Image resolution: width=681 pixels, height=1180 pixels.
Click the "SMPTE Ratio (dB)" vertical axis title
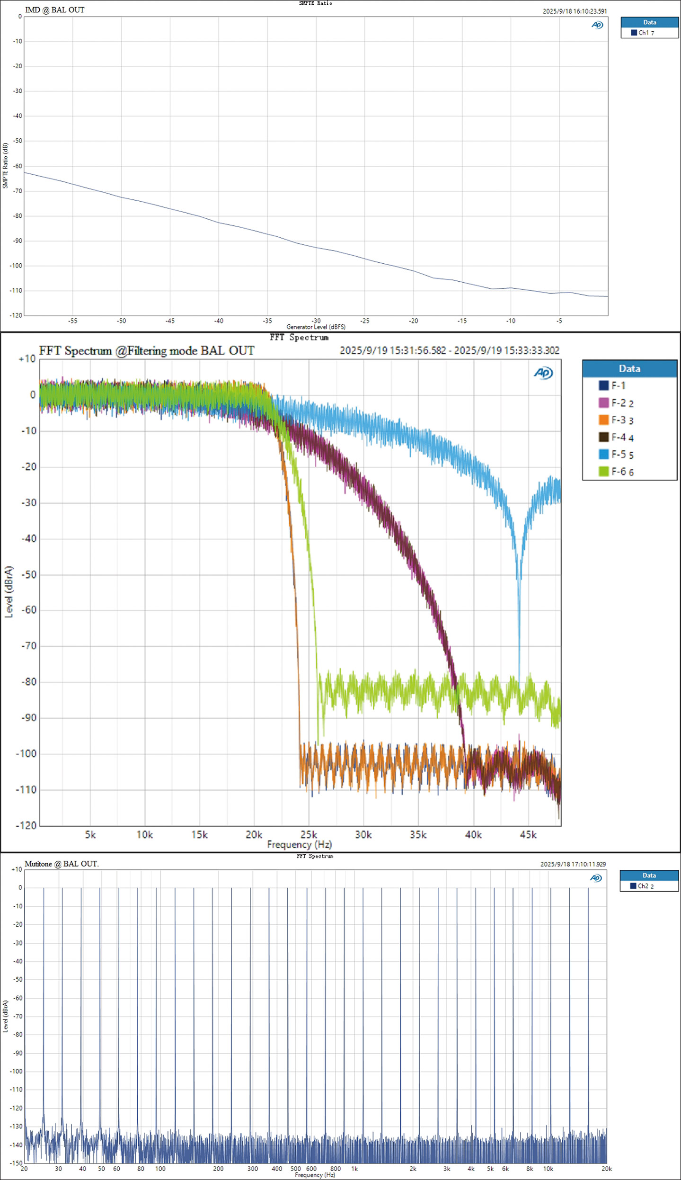click(5, 166)
